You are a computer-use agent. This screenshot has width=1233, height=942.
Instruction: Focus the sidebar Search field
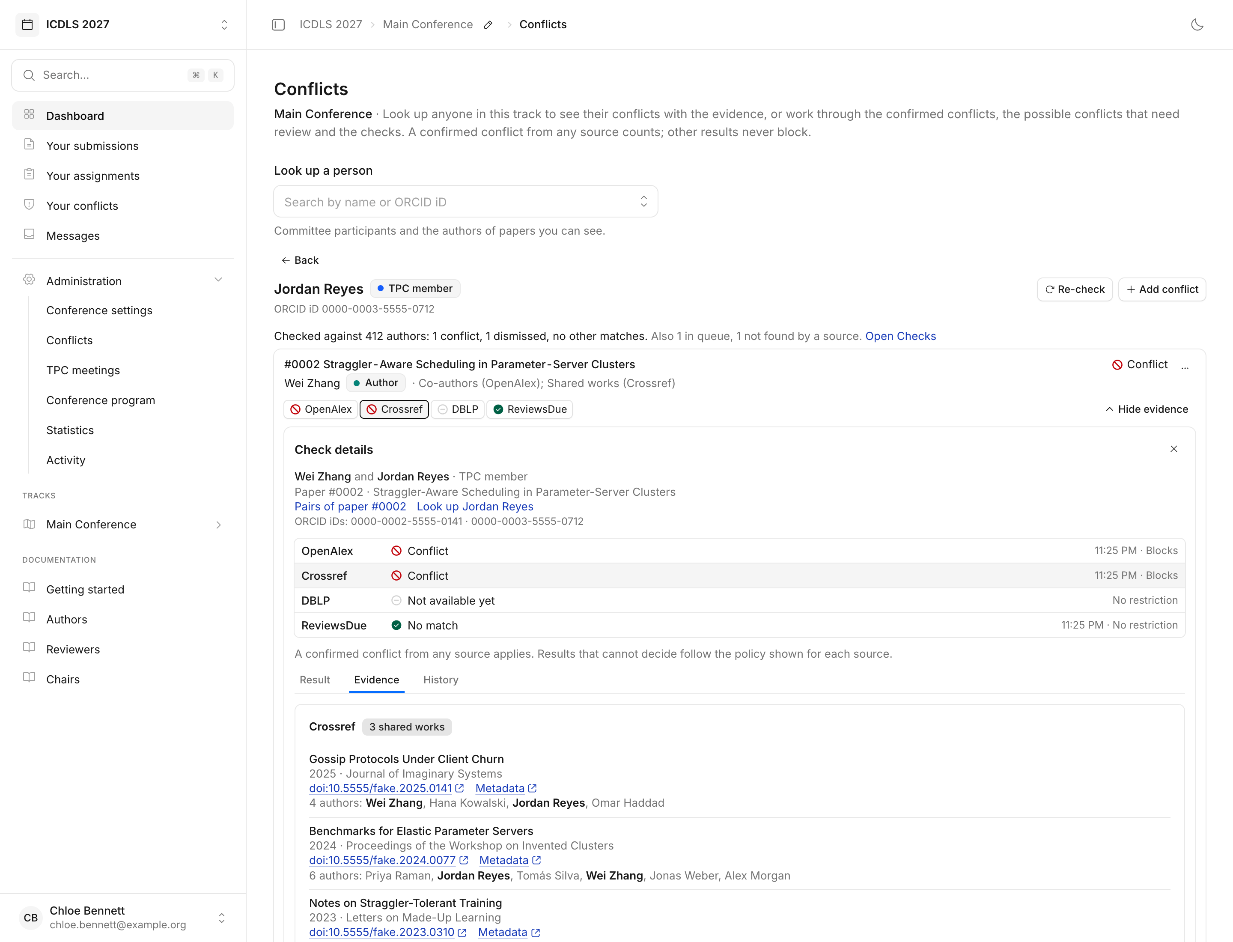click(123, 75)
